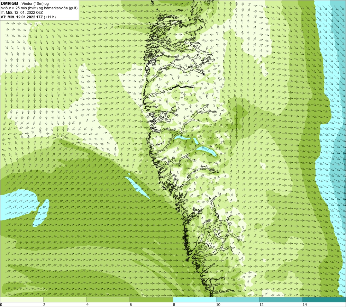Click the 'Vindur (10m) og' label
This screenshot has width=346, height=307.
[x=35, y=3]
